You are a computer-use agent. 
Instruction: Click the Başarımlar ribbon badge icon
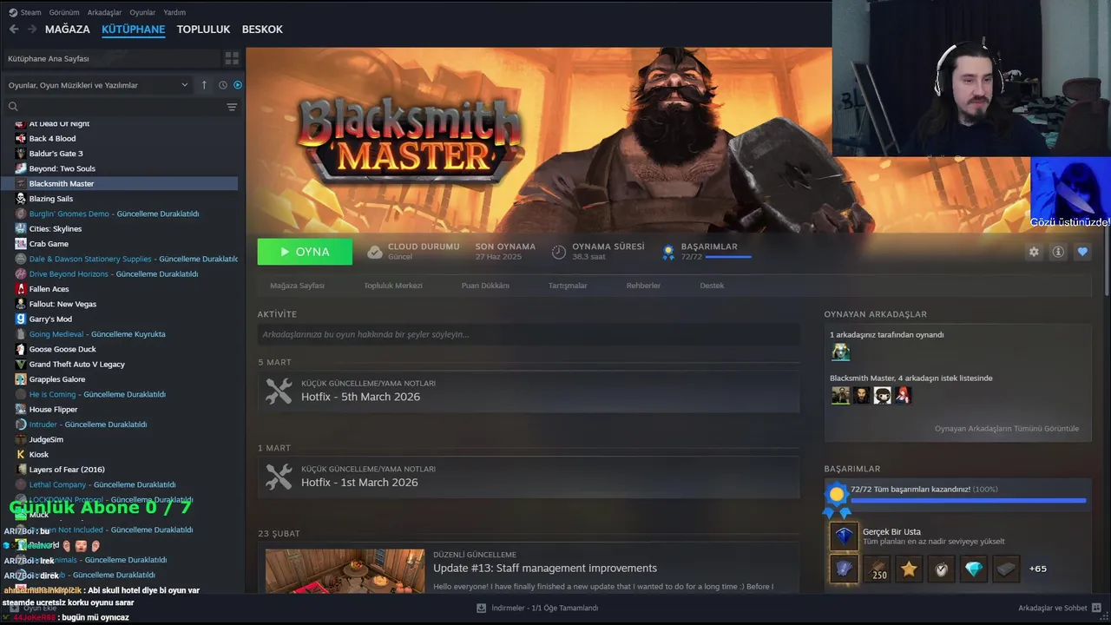click(668, 252)
